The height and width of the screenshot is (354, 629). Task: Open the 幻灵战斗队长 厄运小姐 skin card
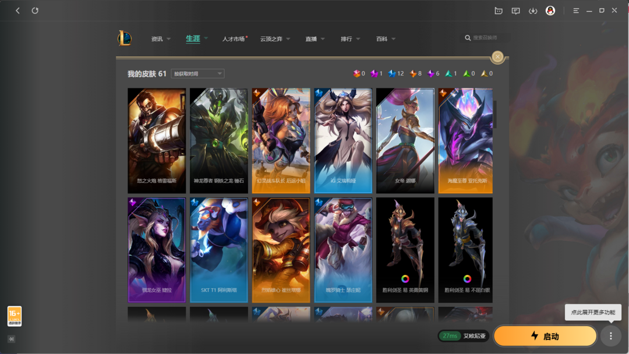(281, 141)
